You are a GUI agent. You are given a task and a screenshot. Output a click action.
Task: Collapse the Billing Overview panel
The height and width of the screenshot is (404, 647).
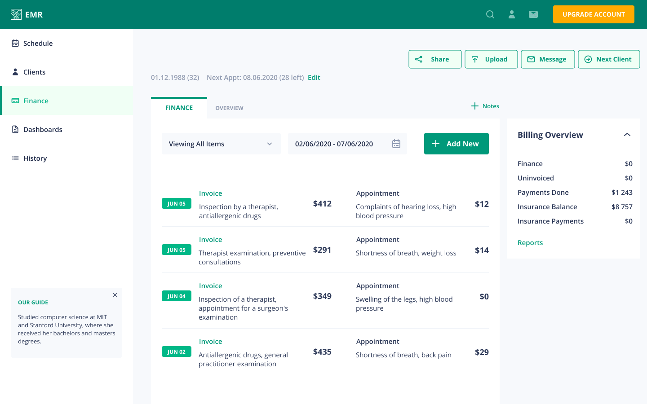pos(627,135)
